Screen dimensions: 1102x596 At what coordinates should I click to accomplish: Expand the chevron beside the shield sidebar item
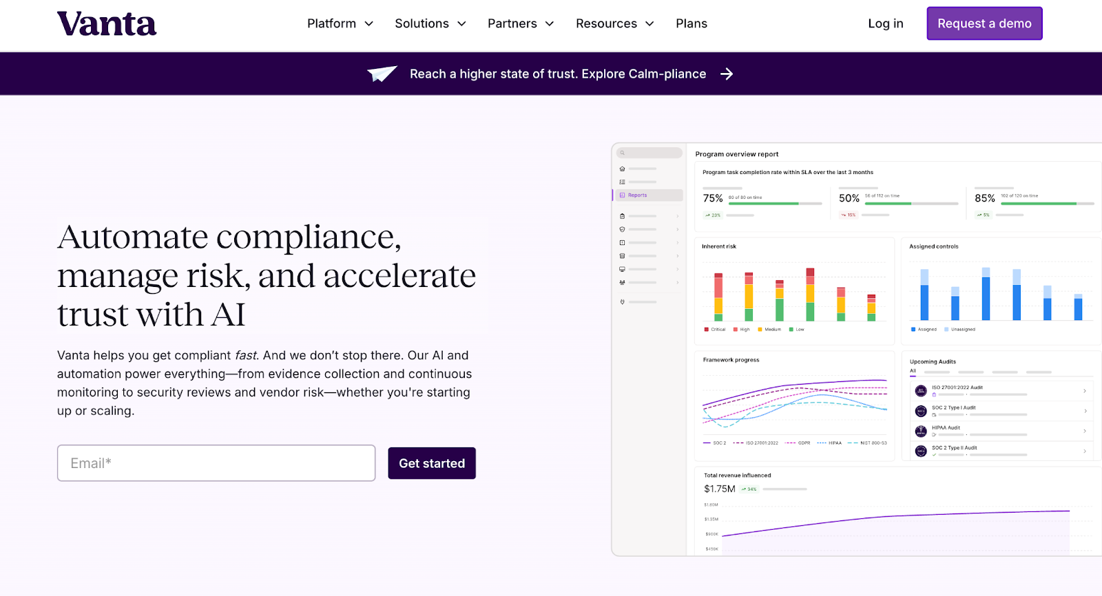tap(678, 229)
